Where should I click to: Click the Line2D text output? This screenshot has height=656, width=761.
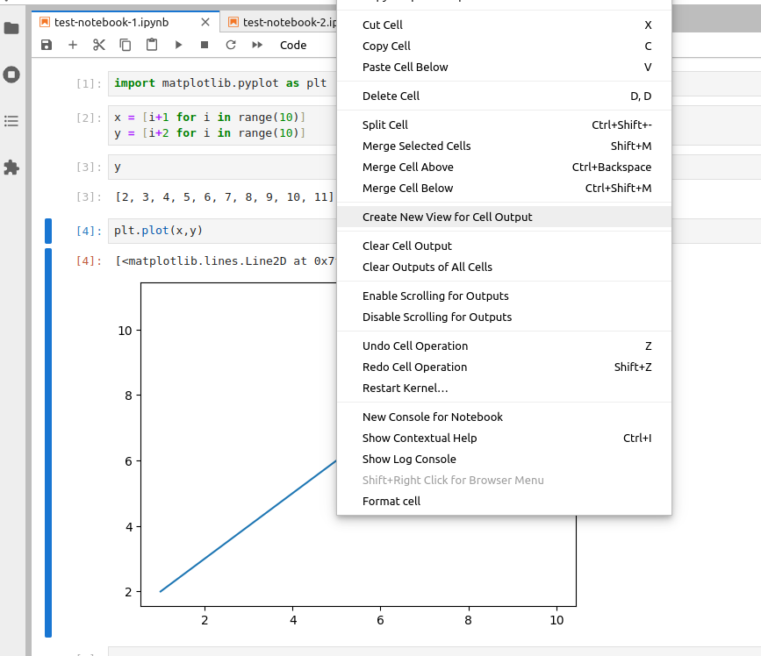click(x=226, y=261)
